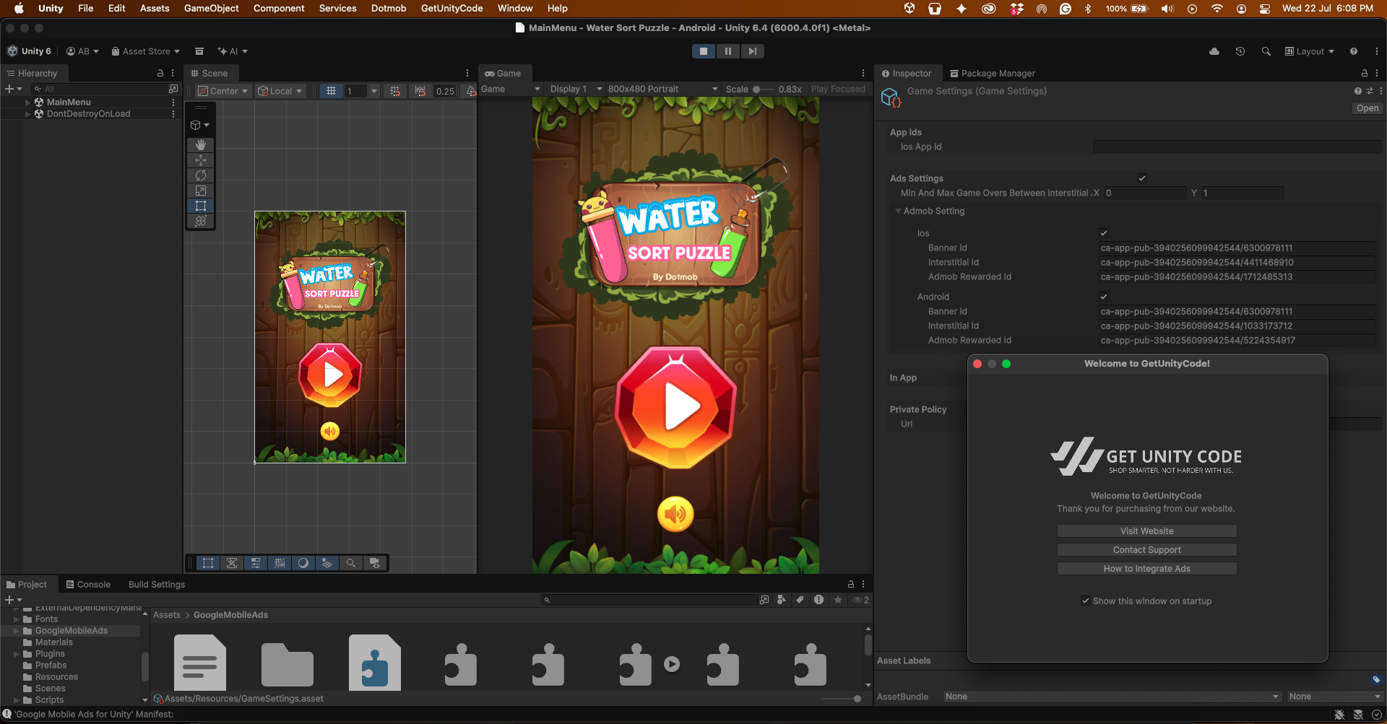Expand the Plugins folder in Project tree
This screenshot has height=724, width=1387.
(x=17, y=654)
